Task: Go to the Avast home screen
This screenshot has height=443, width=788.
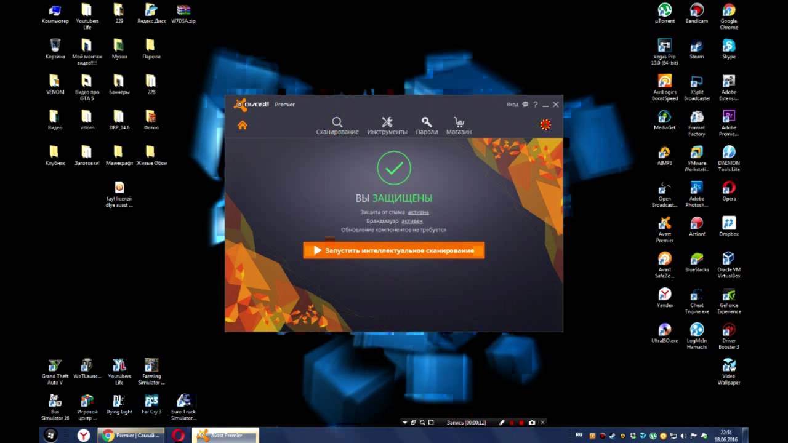Action: point(242,125)
